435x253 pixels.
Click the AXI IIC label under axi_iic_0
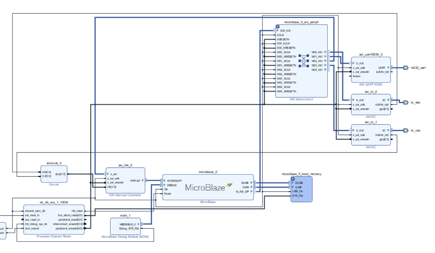tap(371, 117)
